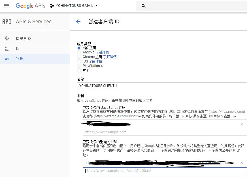Open the hamburger navigation menu

(7, 6)
